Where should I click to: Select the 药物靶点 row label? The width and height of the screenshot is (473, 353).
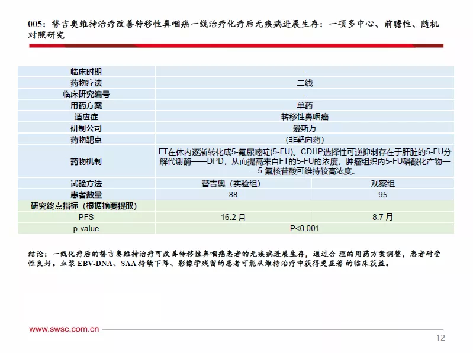coord(86,140)
